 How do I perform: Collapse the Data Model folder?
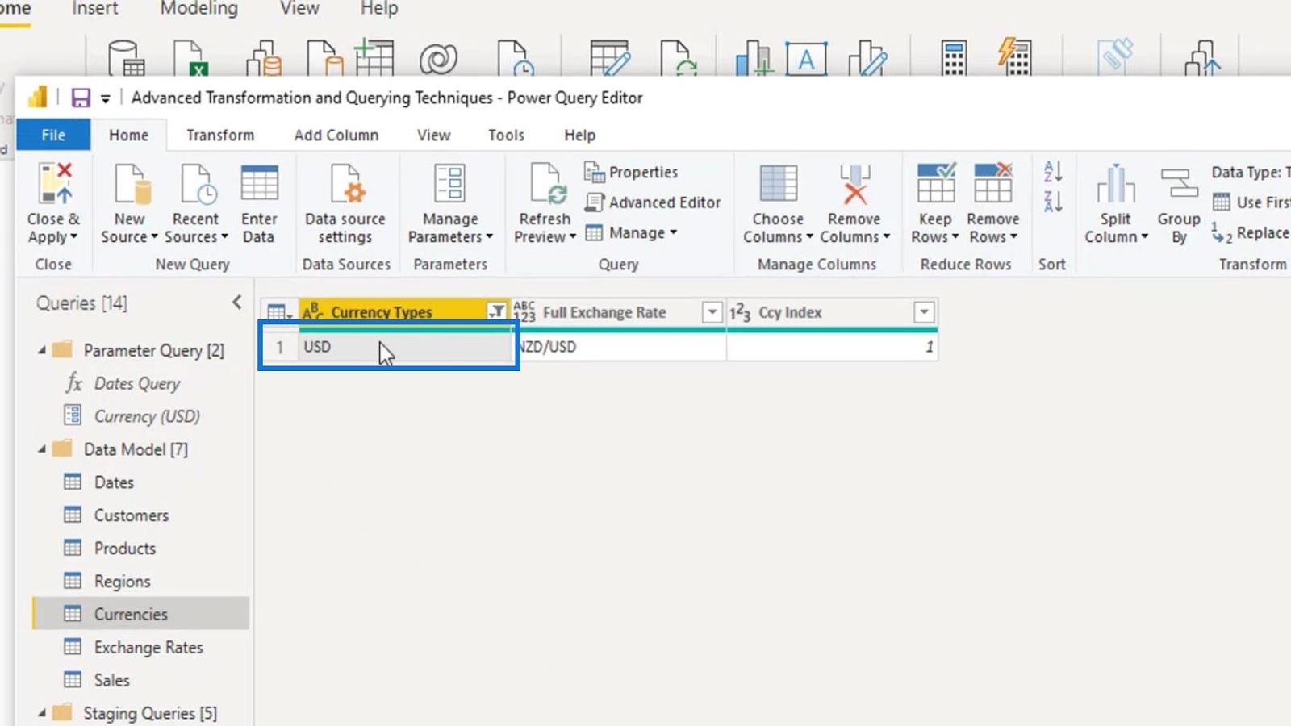coord(42,449)
